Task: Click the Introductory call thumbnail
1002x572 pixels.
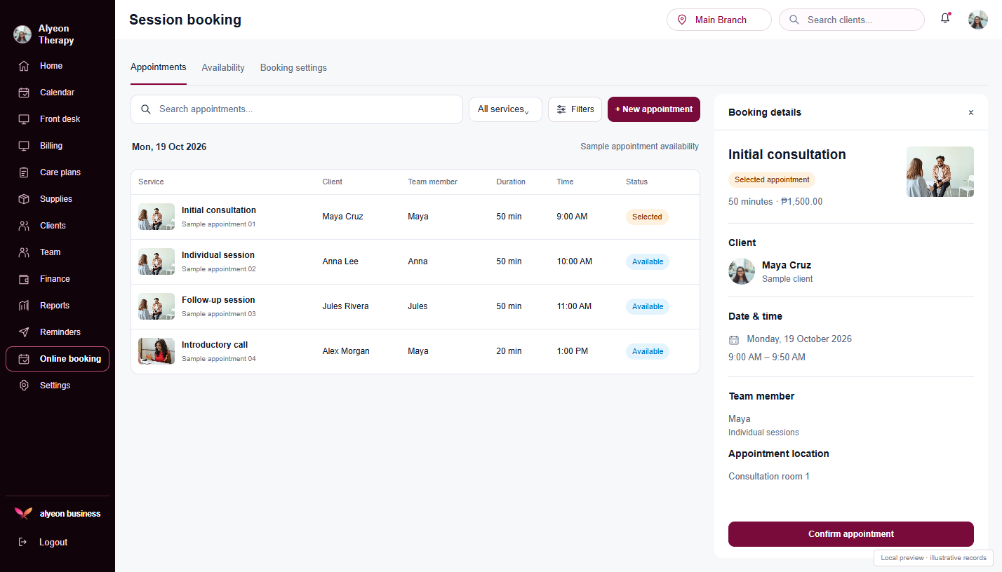Action: (156, 351)
